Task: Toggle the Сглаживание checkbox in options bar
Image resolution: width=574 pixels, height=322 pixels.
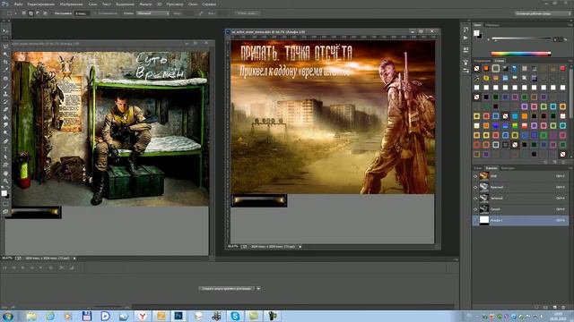Action: (95, 13)
